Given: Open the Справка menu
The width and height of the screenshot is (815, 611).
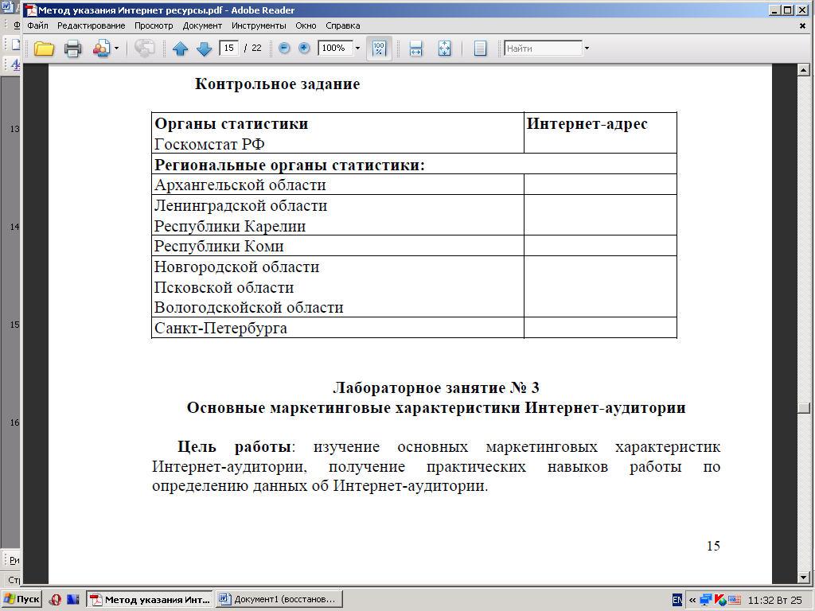Looking at the screenshot, I should (342, 25).
